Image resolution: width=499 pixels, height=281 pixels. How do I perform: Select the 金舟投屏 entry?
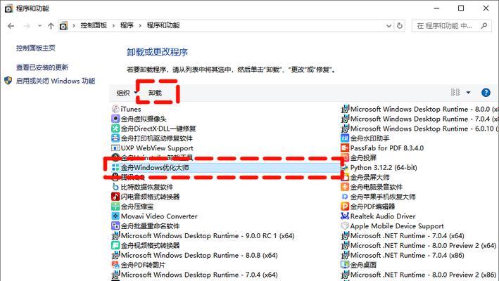coord(363,158)
